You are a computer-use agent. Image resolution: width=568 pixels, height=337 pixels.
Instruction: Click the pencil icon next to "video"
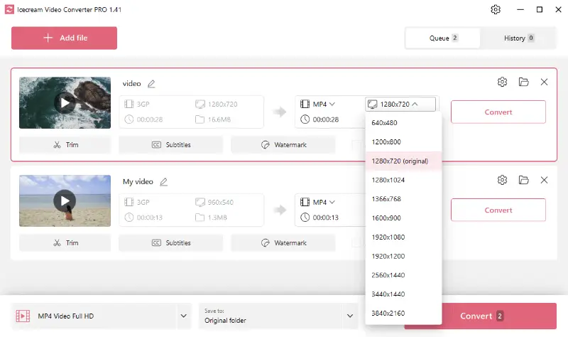[x=151, y=84]
